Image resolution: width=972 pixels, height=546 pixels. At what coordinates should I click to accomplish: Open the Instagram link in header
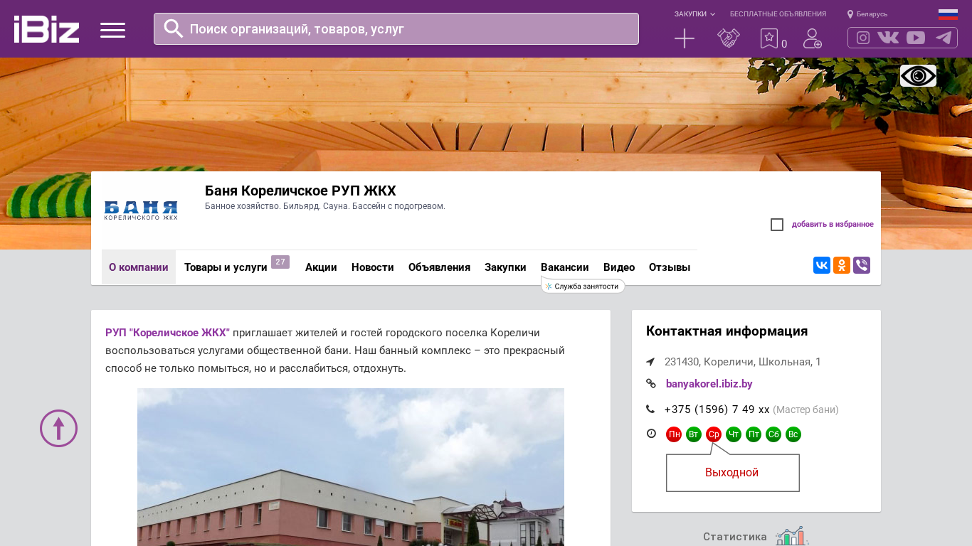point(863,38)
